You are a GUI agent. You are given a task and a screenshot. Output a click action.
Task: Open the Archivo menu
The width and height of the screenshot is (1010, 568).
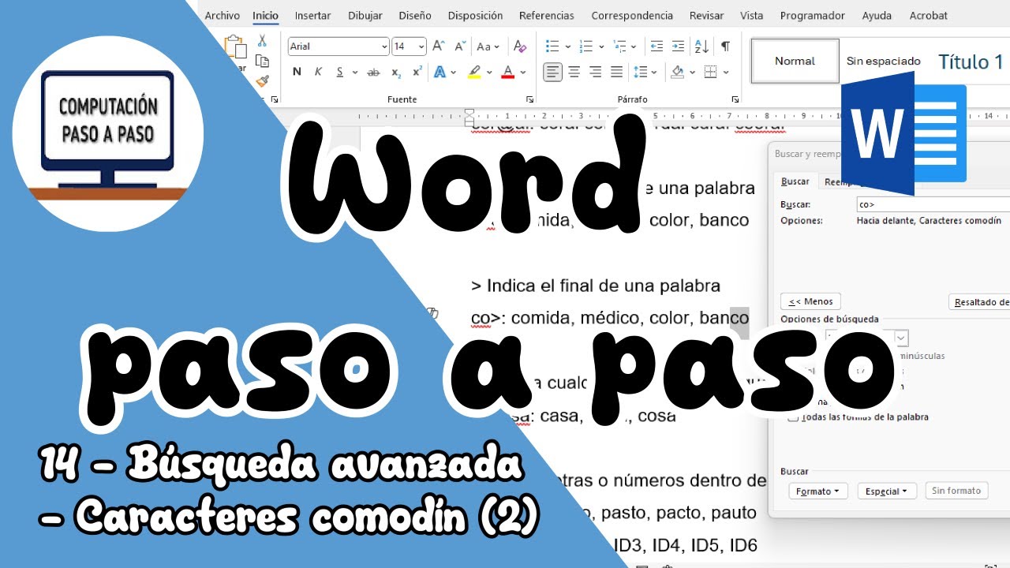[222, 16]
